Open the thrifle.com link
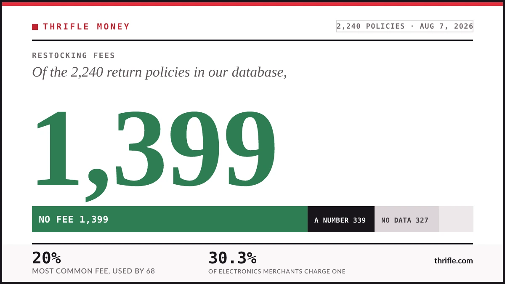This screenshot has height=284, width=505. (x=454, y=261)
